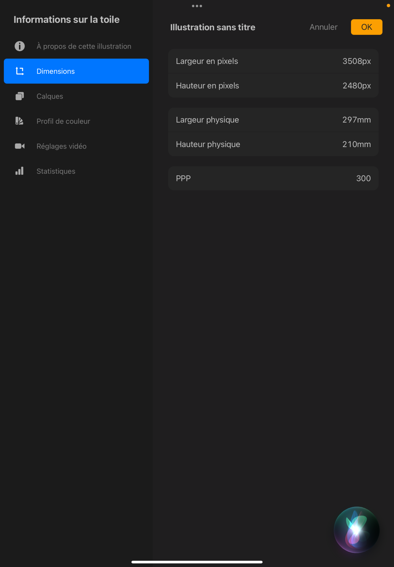Click the Dimensions crop icon
The image size is (394, 567).
pos(20,71)
